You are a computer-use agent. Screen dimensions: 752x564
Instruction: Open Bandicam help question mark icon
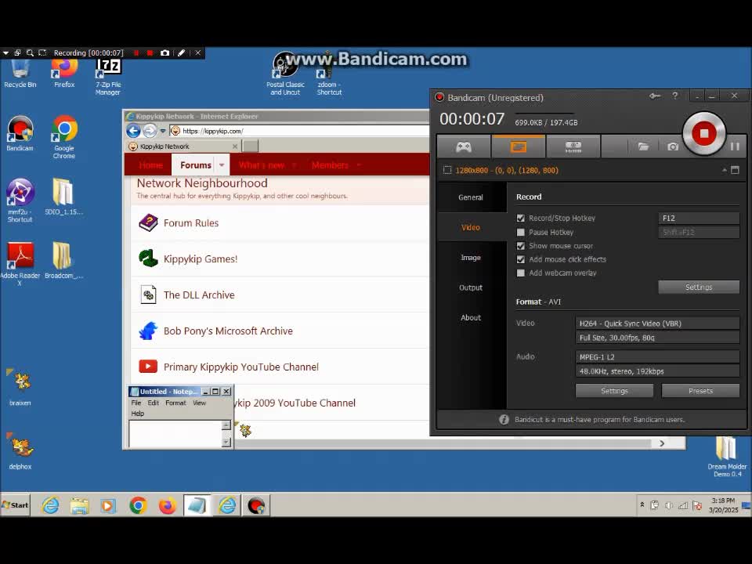pos(674,96)
